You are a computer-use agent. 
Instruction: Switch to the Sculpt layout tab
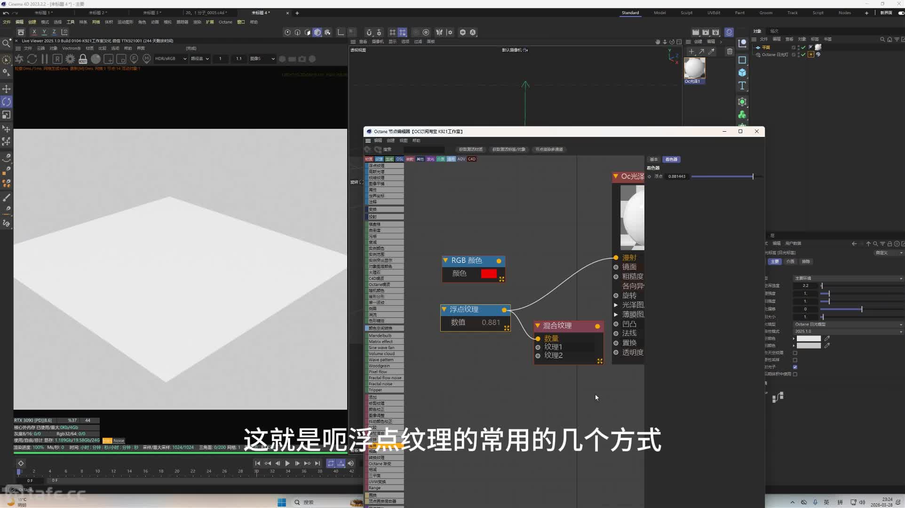tap(686, 13)
